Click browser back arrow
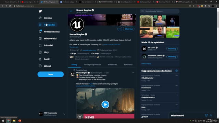This screenshot has height=123, width=219. pos(2,6)
